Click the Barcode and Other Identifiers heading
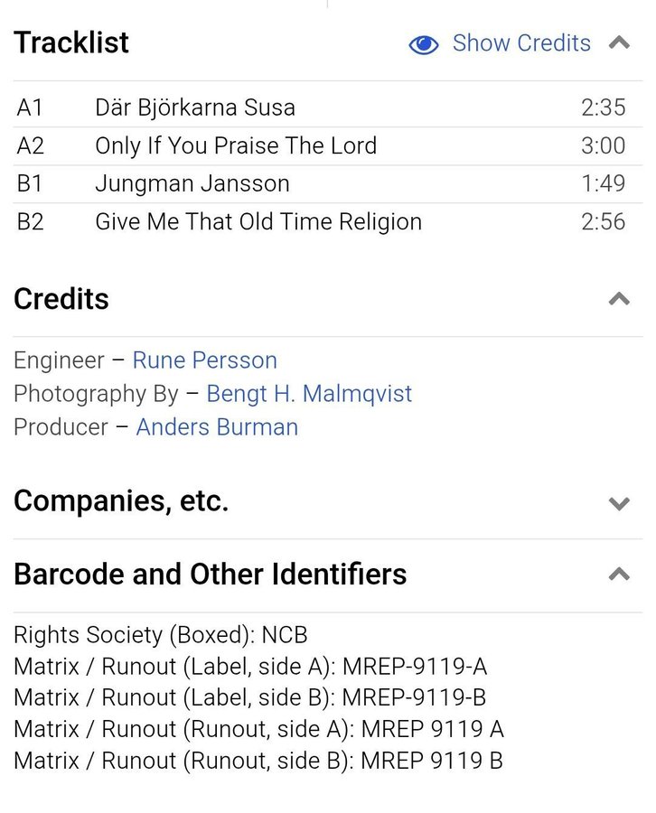Viewport: 656px width, 813px height. tap(211, 574)
